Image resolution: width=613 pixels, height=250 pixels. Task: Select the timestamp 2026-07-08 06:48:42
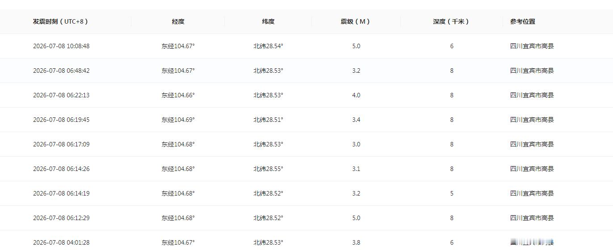[x=61, y=71]
